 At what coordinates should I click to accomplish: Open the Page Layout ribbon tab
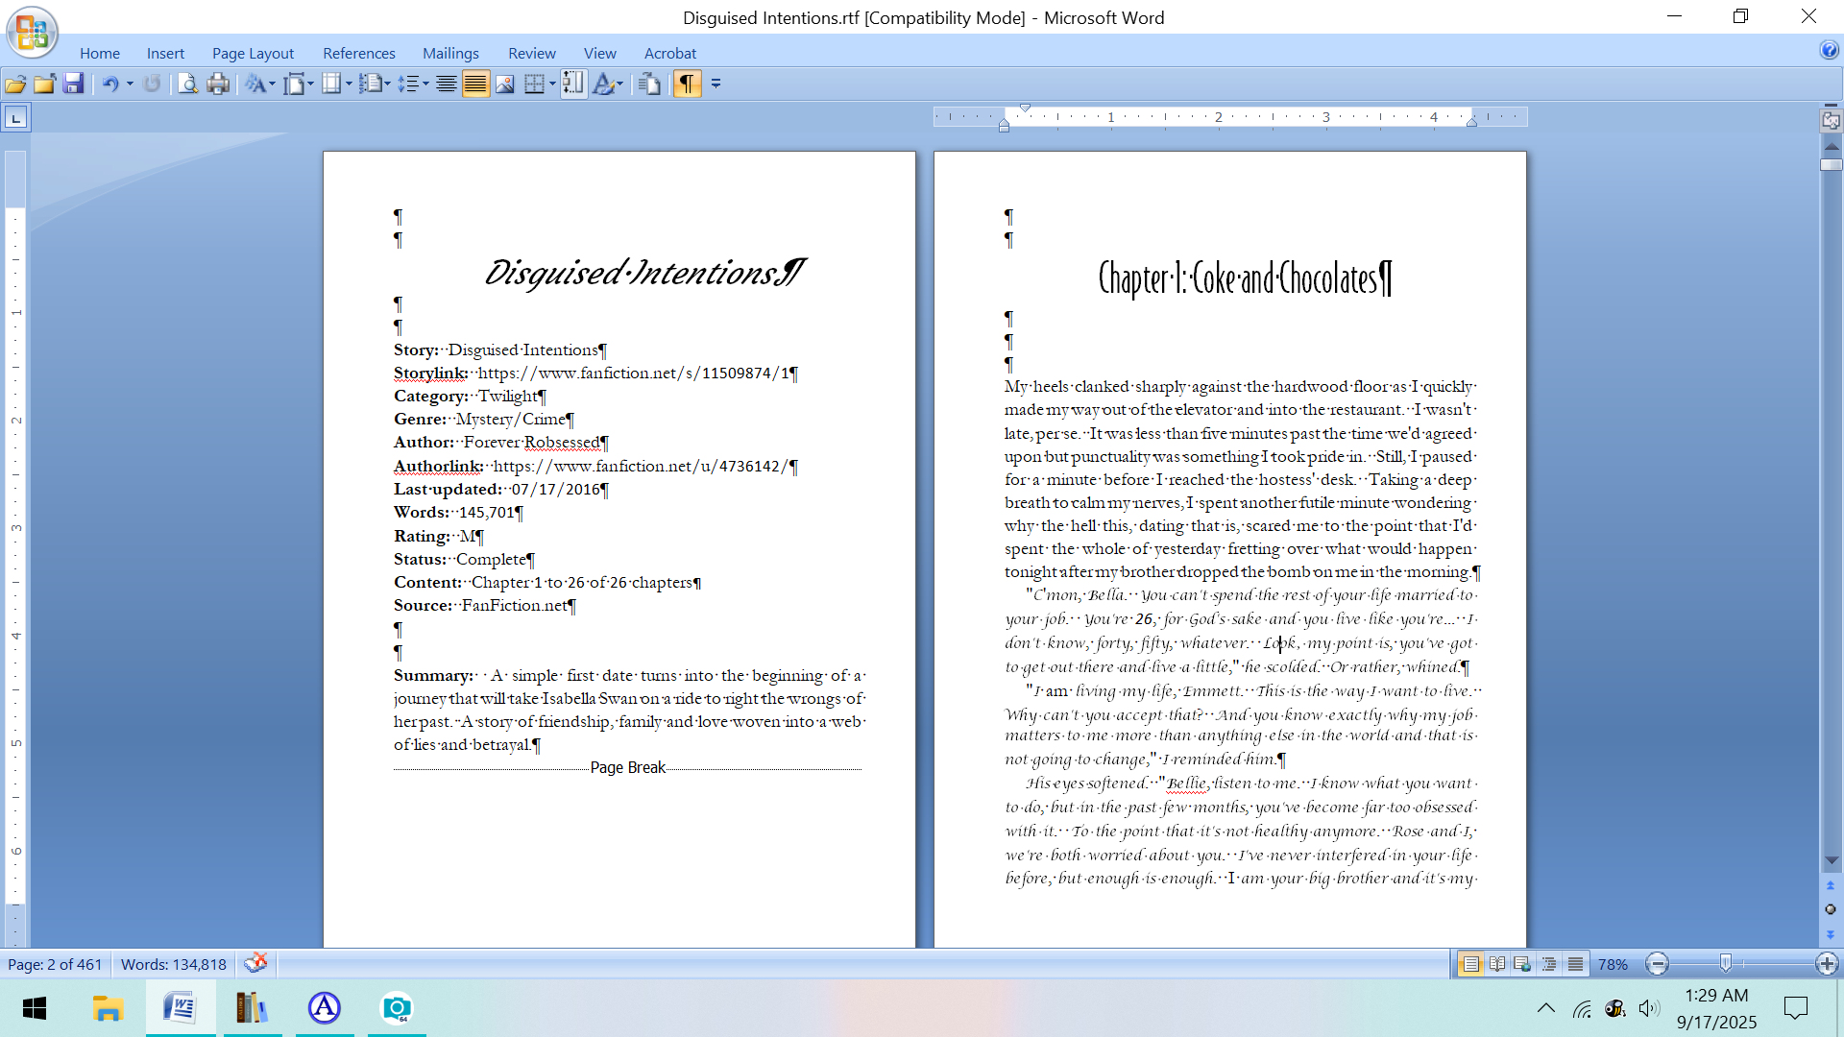pos(253,53)
